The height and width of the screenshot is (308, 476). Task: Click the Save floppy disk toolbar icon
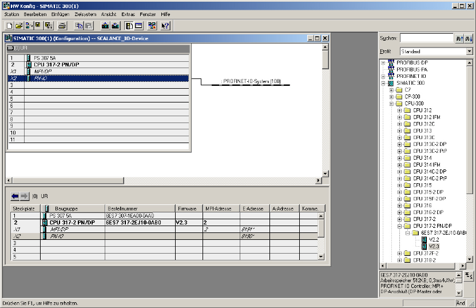pyautogui.click(x=38, y=26)
